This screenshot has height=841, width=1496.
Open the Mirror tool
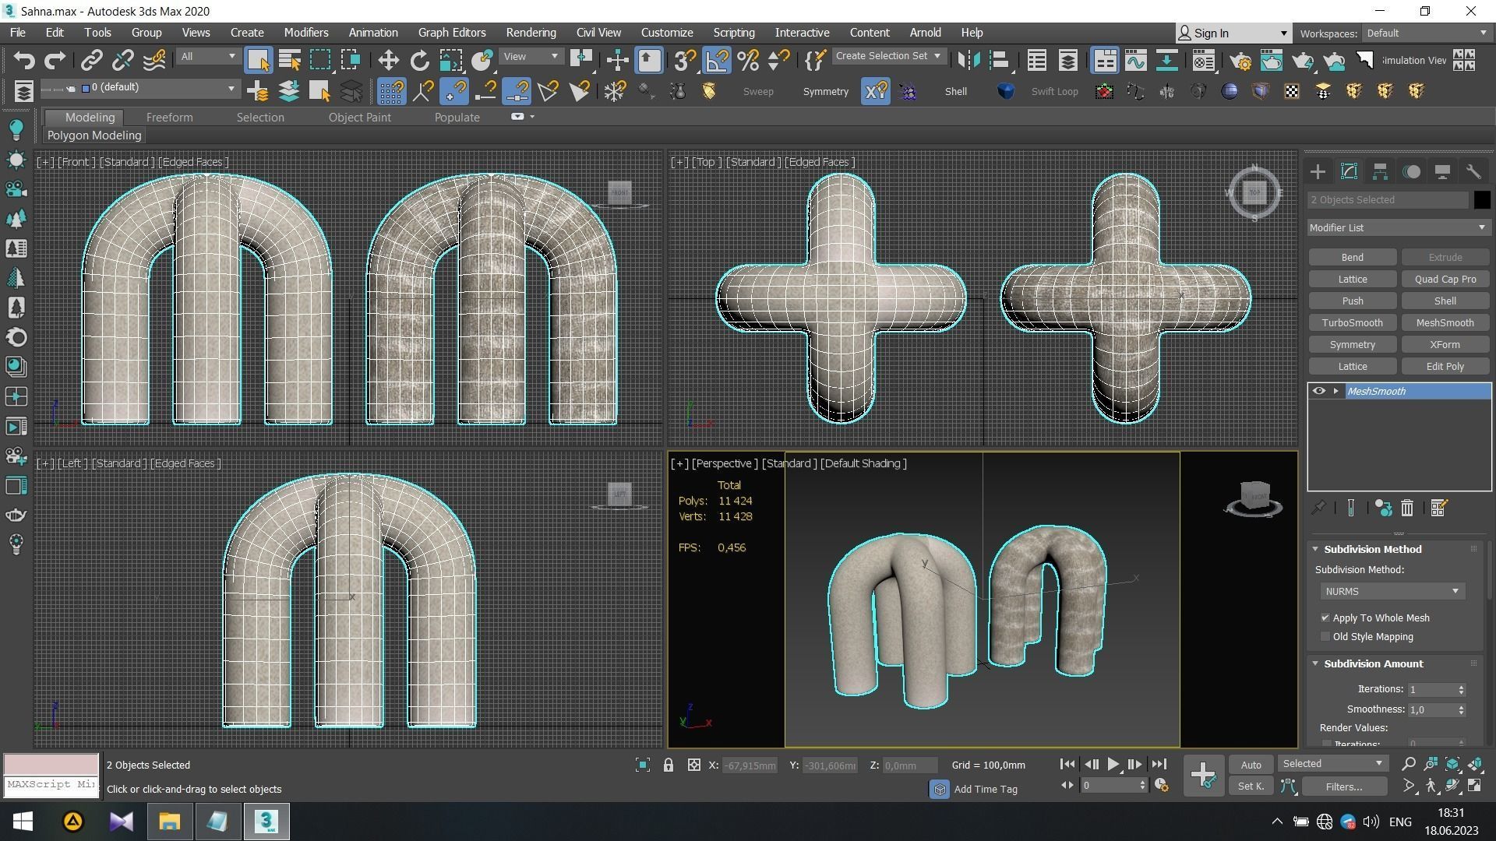click(x=969, y=61)
